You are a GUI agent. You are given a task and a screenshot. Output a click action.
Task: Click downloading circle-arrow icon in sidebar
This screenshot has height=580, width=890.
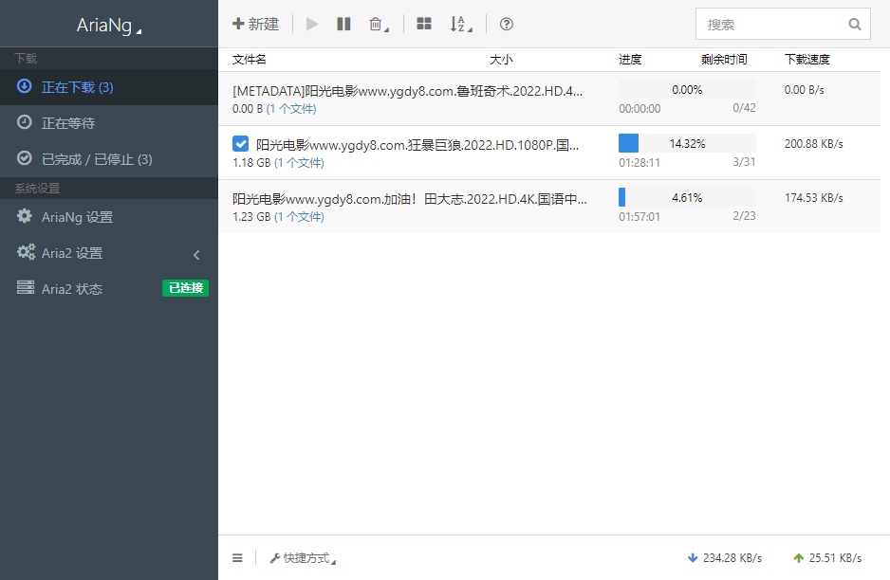25,86
